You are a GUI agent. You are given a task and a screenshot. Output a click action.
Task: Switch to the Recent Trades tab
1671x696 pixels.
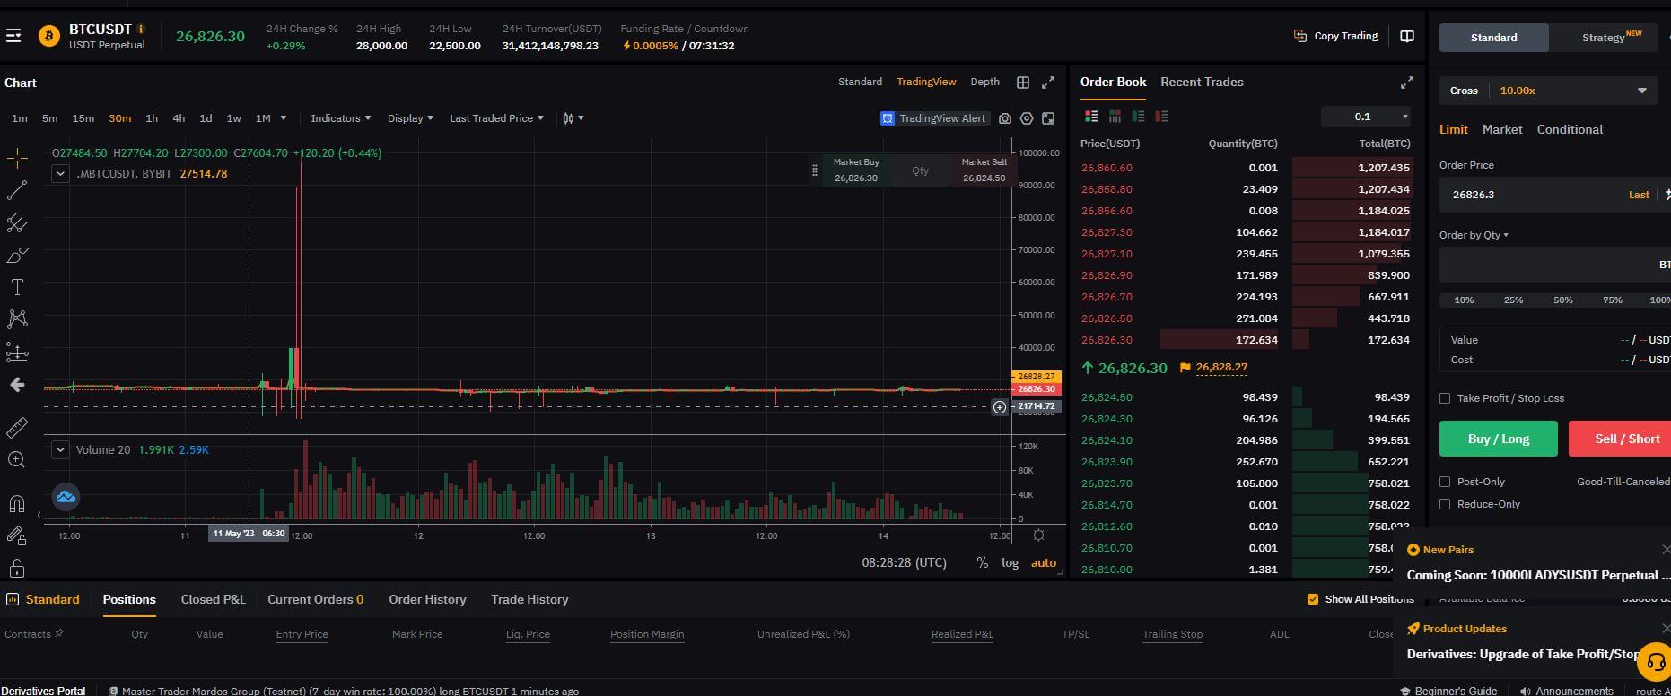point(1202,82)
